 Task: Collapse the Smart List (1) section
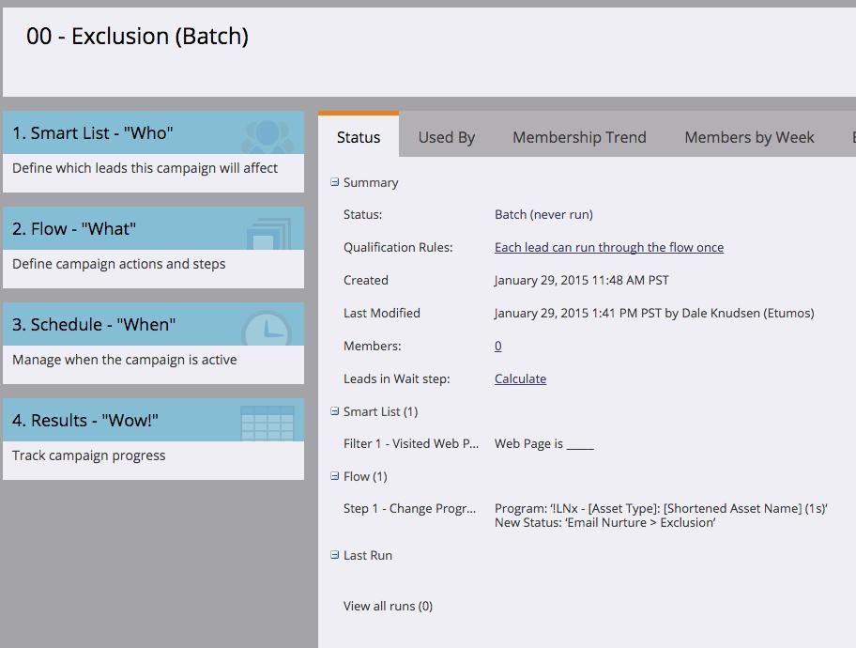335,411
